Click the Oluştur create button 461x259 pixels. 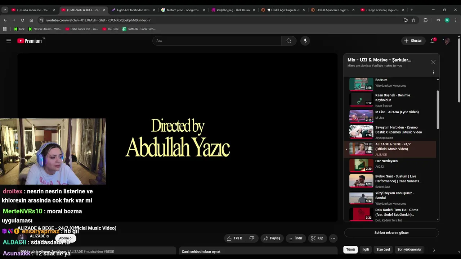click(413, 41)
